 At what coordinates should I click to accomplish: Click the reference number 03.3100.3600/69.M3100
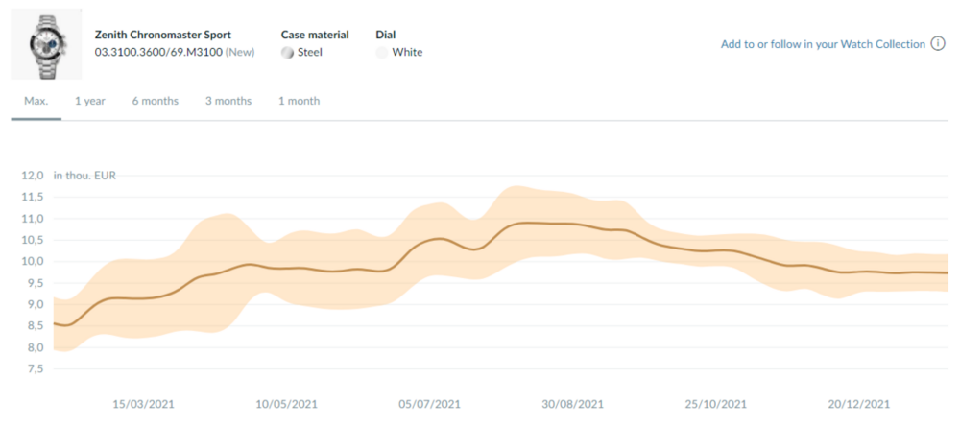click(x=158, y=52)
